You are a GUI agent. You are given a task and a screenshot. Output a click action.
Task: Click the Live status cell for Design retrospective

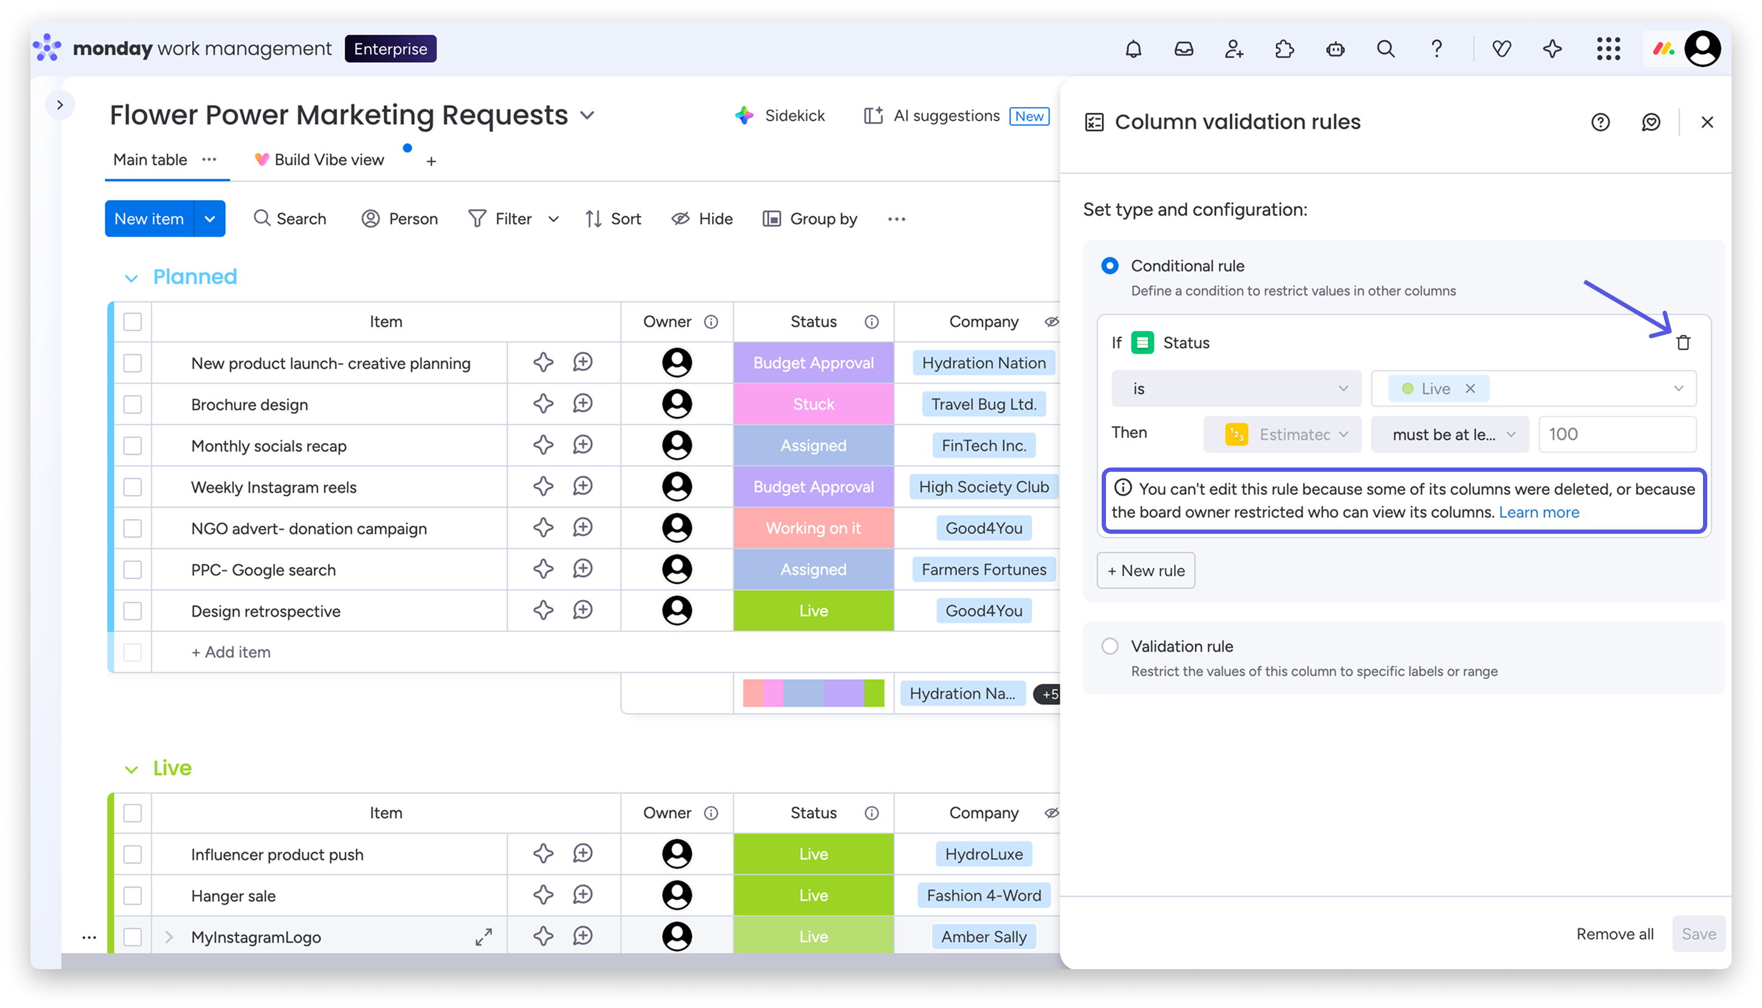click(x=813, y=610)
